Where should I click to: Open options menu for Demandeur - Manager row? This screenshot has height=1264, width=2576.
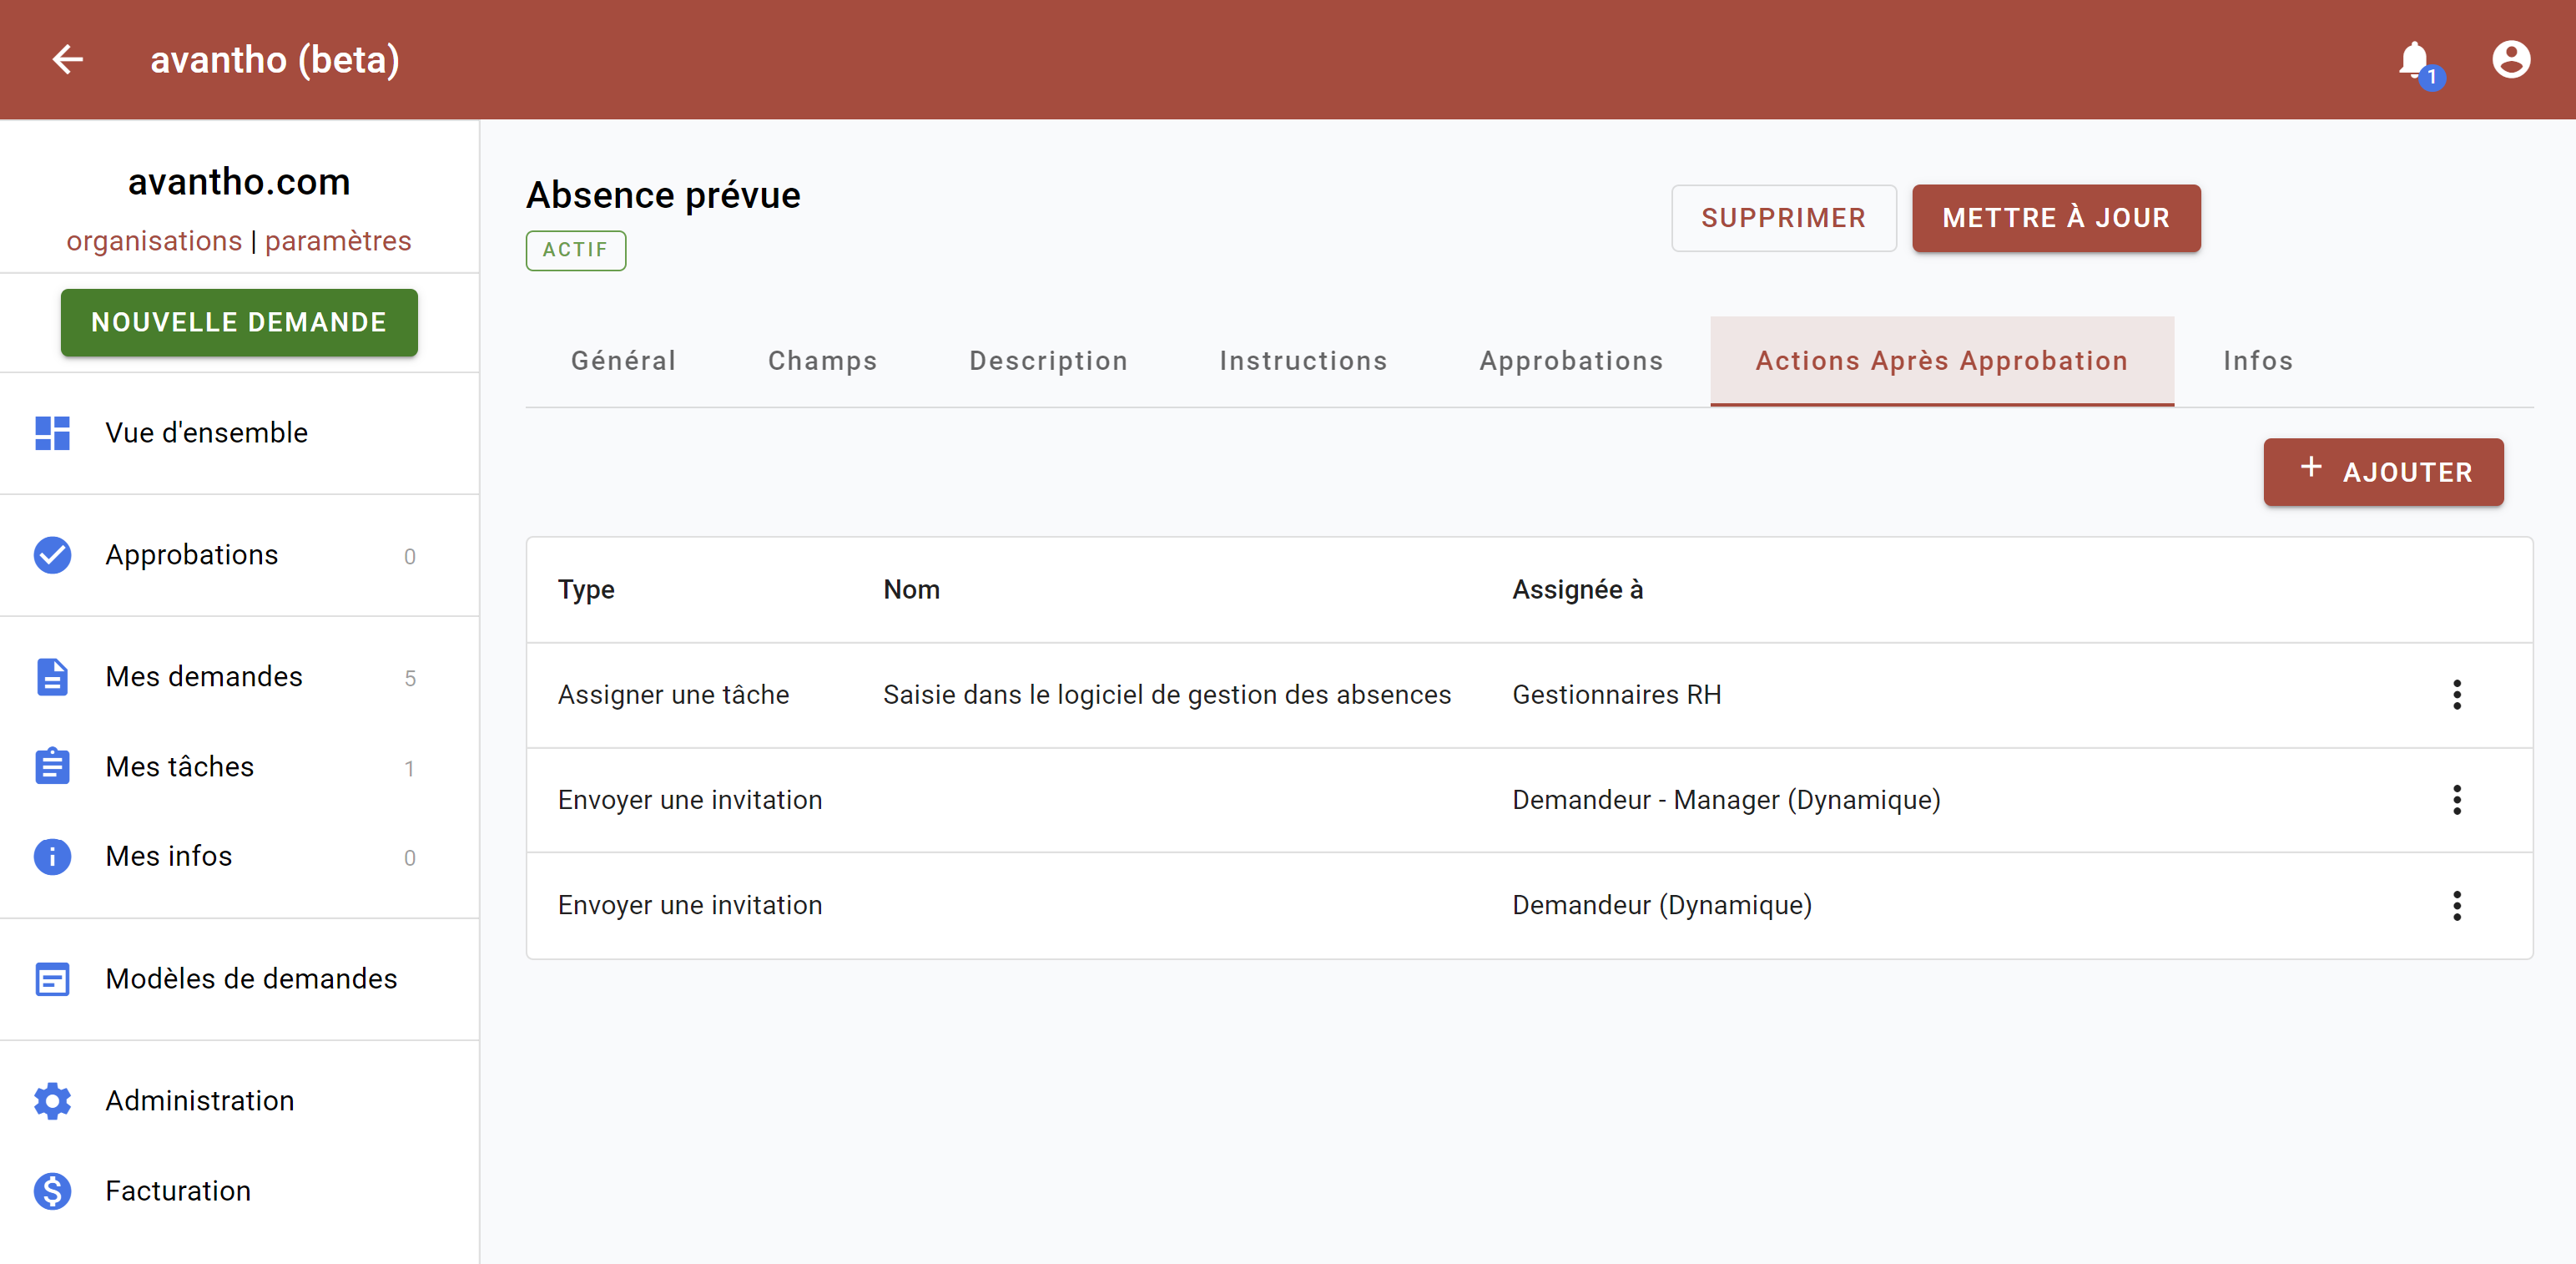tap(2457, 800)
